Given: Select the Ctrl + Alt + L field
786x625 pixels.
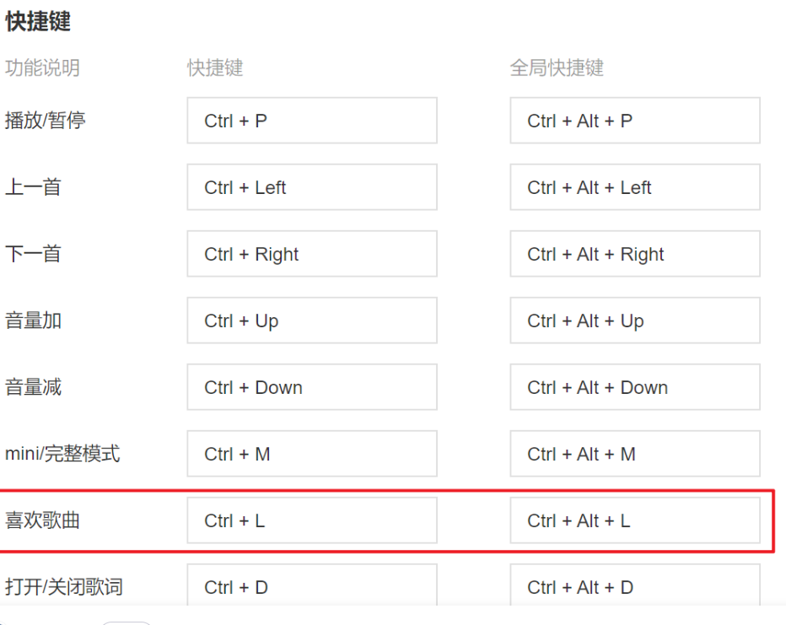Looking at the screenshot, I should [x=634, y=520].
